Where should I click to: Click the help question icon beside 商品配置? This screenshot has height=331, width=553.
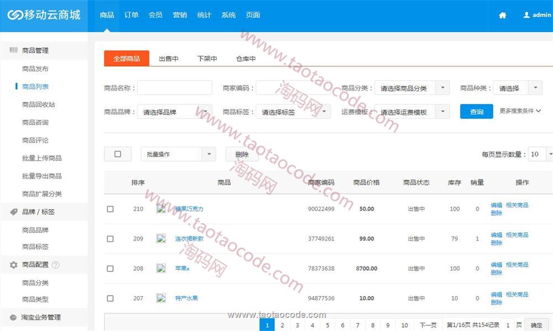pos(55,265)
